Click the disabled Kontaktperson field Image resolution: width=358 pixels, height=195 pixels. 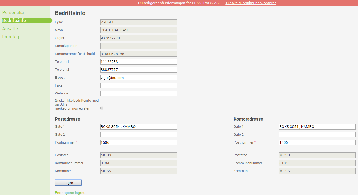click(139, 46)
